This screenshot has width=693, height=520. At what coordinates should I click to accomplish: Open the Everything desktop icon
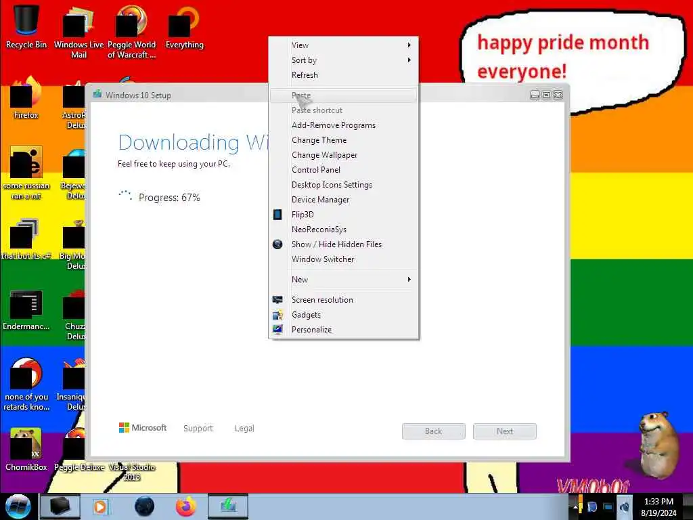[185, 26]
